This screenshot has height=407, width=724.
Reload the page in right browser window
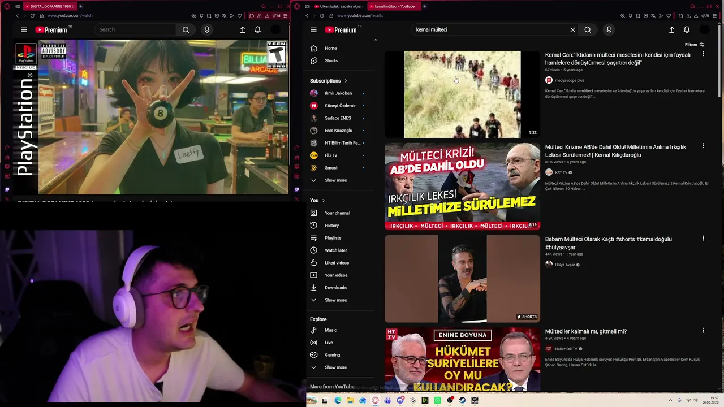322,16
